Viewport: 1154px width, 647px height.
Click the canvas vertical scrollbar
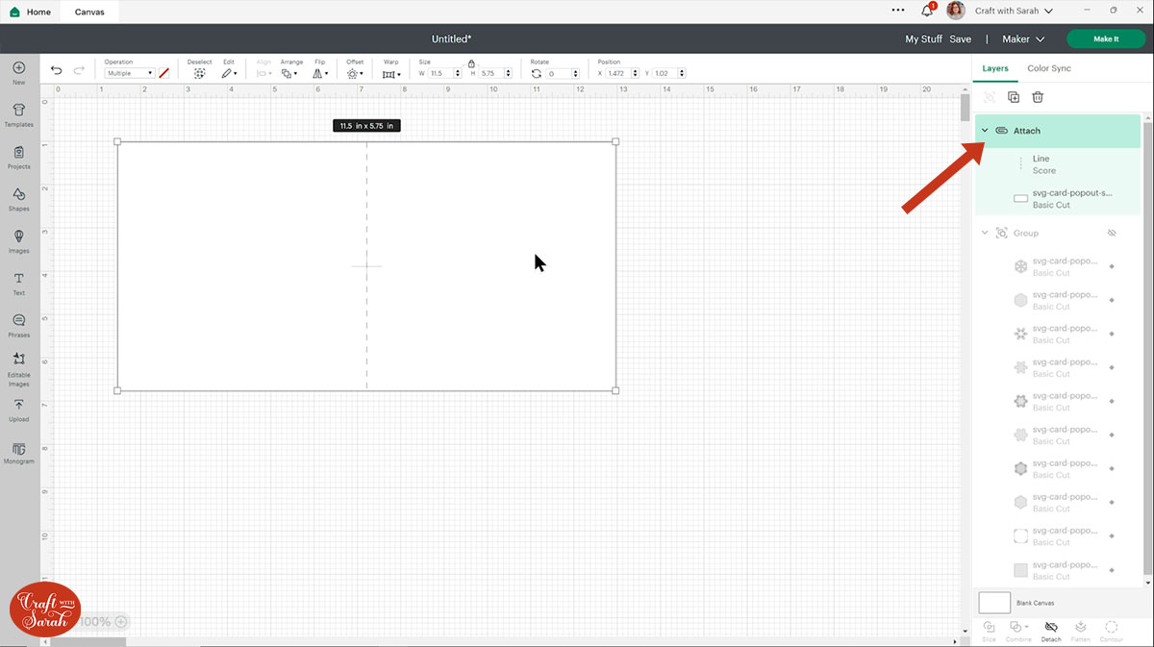click(x=965, y=106)
